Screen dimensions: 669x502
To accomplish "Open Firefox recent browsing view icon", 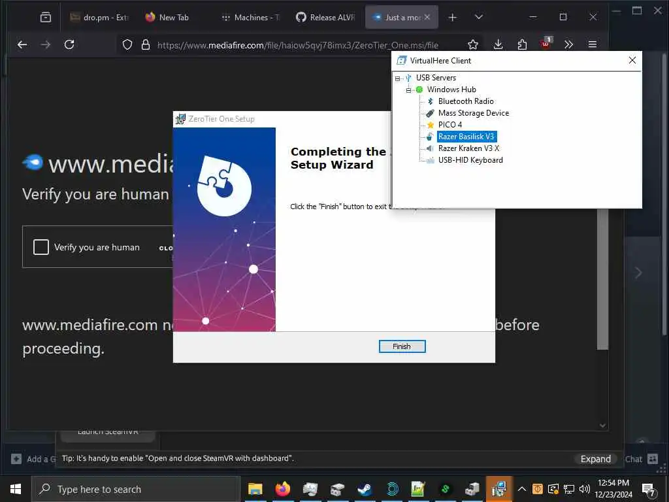I will pyautogui.click(x=46, y=17).
